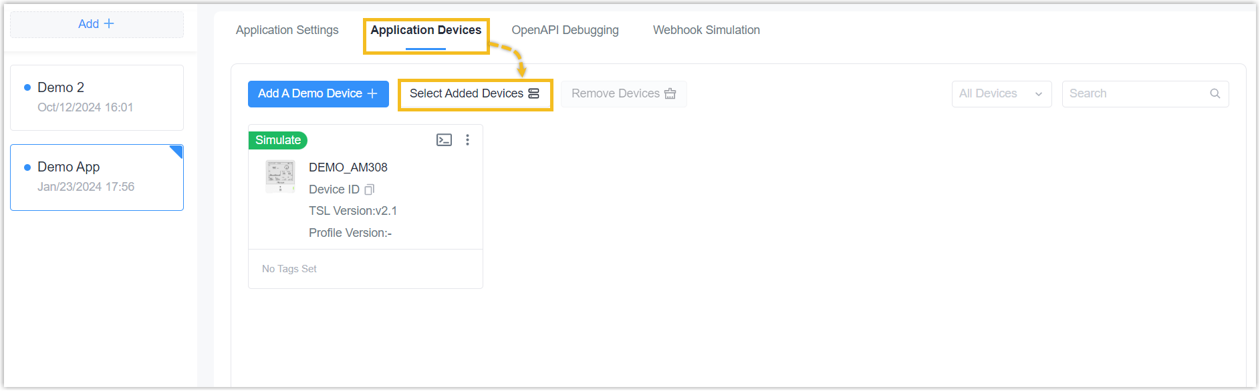Image resolution: width=1260 pixels, height=391 pixels.
Task: Click the Remove Devices trash icon
Action: [x=670, y=94]
